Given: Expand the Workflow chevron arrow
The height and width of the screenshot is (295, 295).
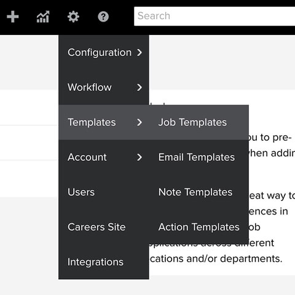Looking at the screenshot, I should tap(140, 87).
